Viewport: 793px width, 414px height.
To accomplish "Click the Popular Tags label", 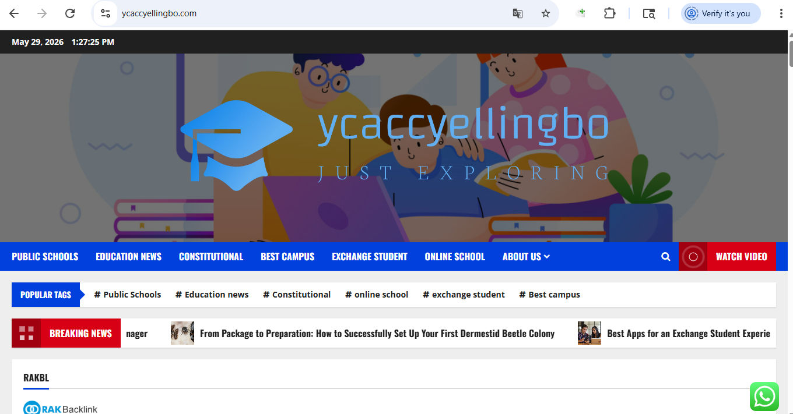I will pos(45,295).
